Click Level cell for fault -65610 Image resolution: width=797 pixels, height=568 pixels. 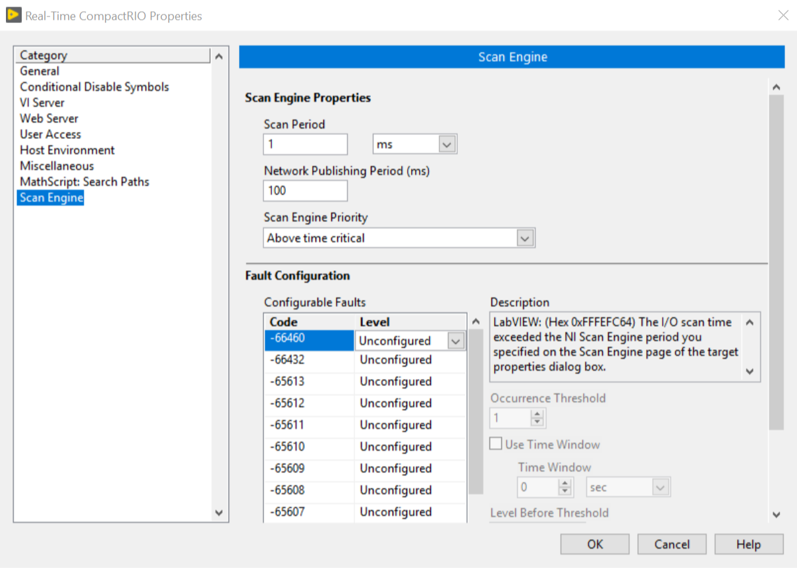coord(410,447)
